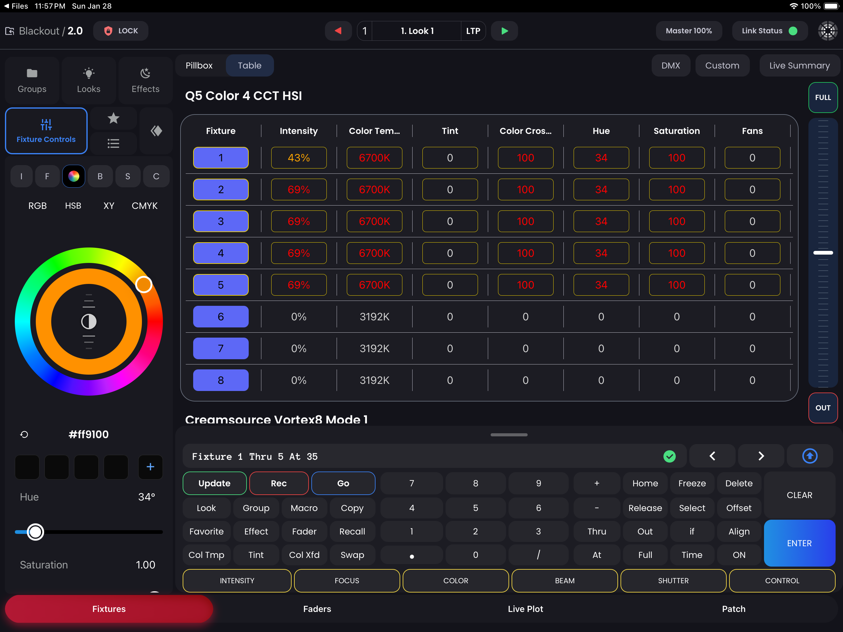
Task: Click the Link Status indicator
Action: pos(770,31)
